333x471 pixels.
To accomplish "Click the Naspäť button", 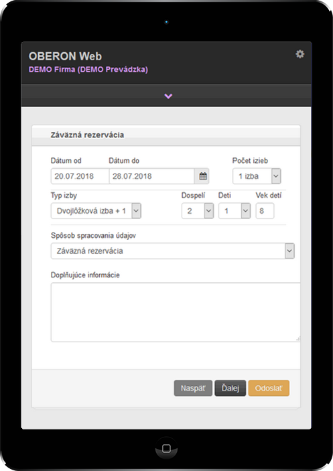I will [x=193, y=388].
